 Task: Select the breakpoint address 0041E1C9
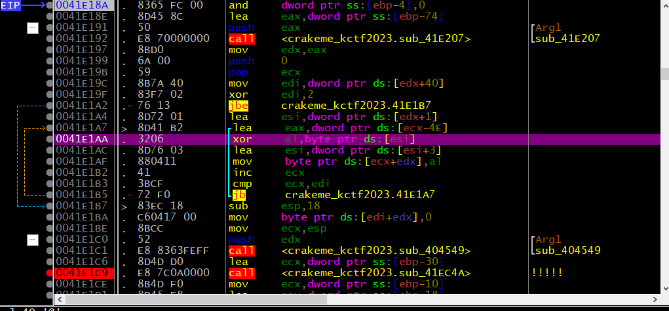pos(83,272)
